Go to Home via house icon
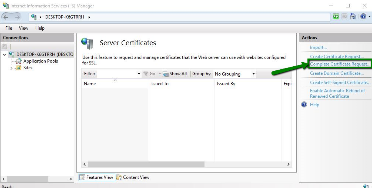Image resolution: width=372 pixels, height=188 pixels. pos(353,17)
